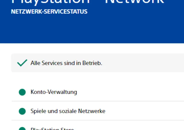Click empty area of the blue header
The image size is (184, 130).
pyautogui.click(x=129, y=29)
